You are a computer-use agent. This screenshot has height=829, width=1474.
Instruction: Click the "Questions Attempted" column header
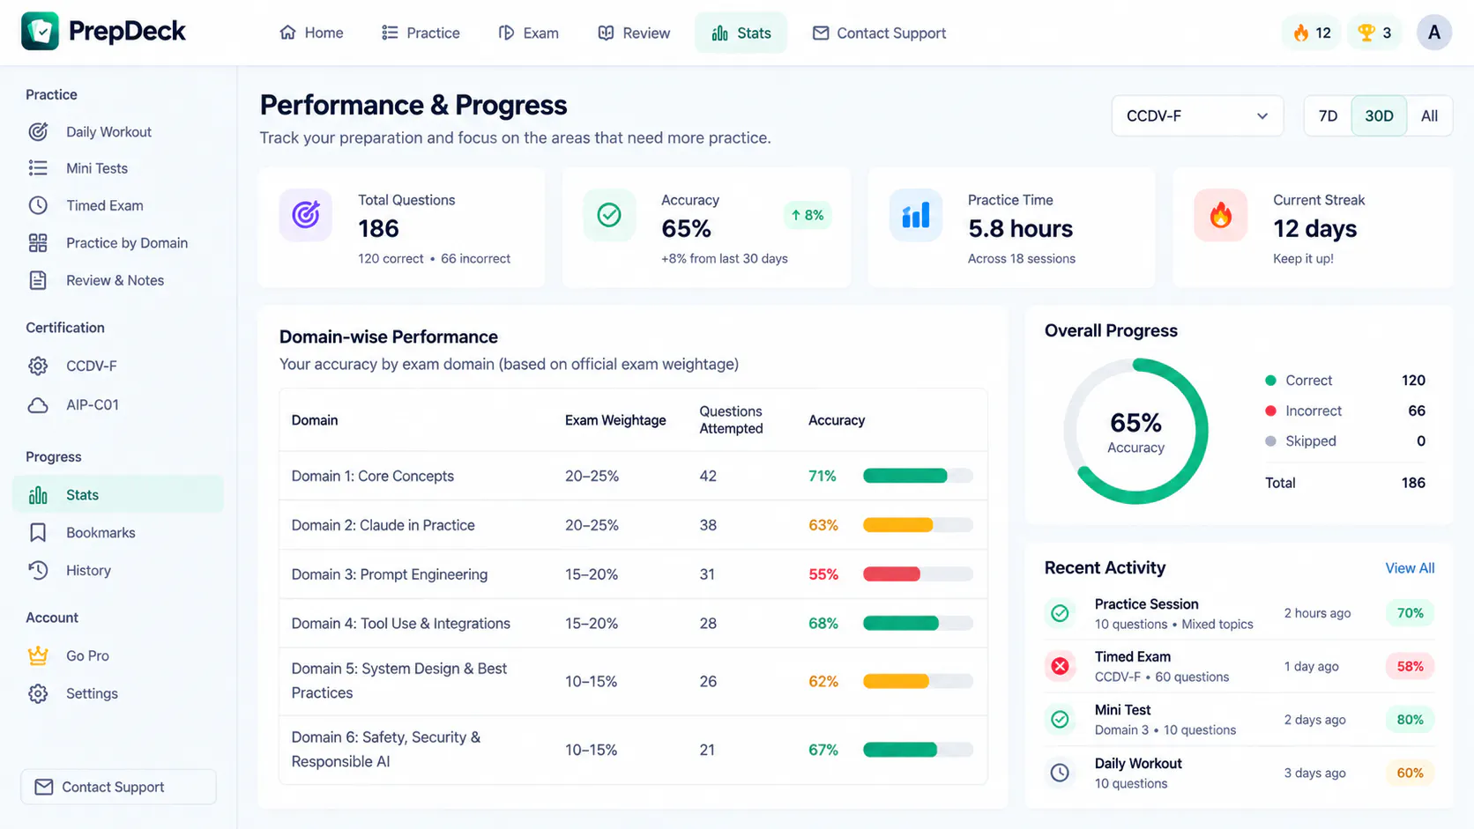731,420
